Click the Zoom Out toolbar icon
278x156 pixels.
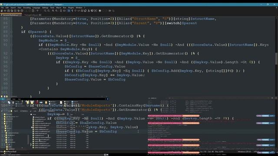[x=56, y=11]
